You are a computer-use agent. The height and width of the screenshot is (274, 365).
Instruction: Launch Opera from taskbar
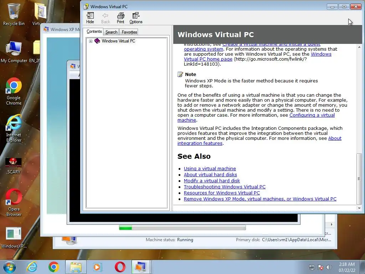coord(120,267)
